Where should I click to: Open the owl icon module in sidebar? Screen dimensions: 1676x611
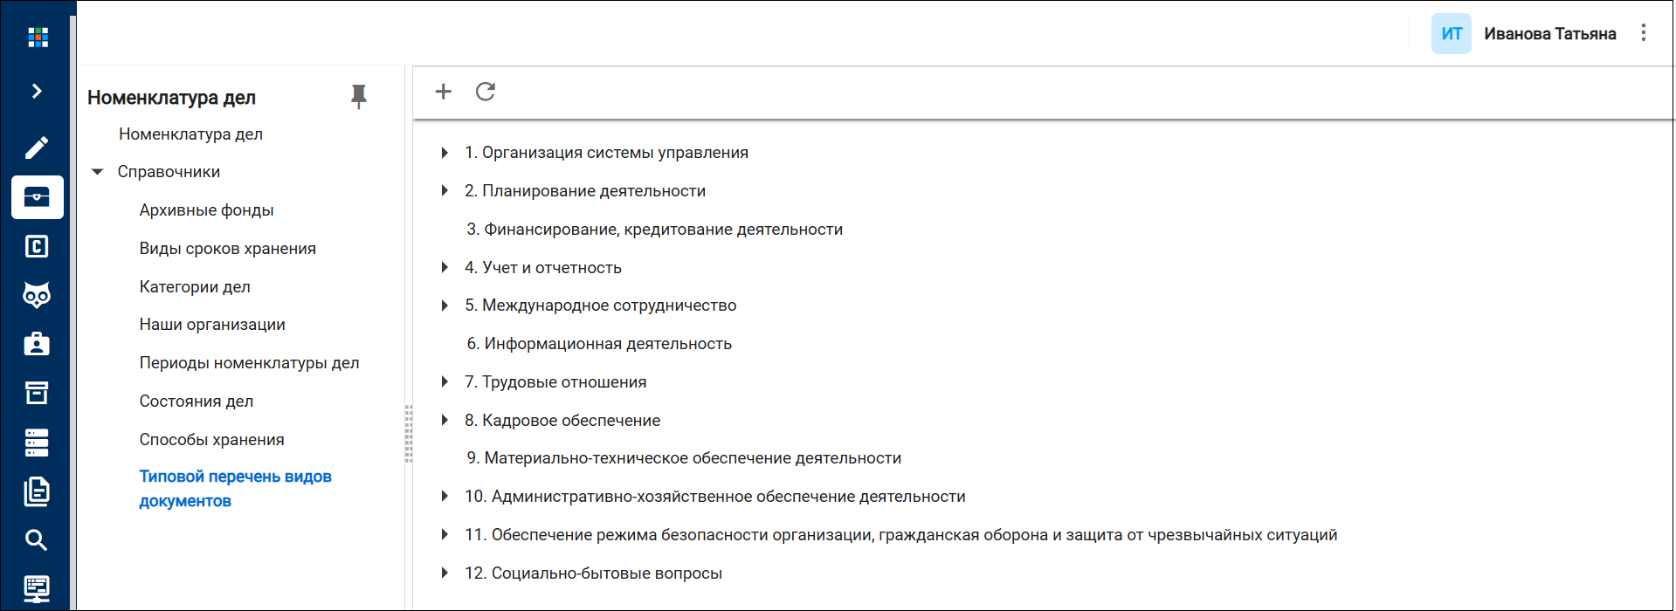tap(37, 295)
